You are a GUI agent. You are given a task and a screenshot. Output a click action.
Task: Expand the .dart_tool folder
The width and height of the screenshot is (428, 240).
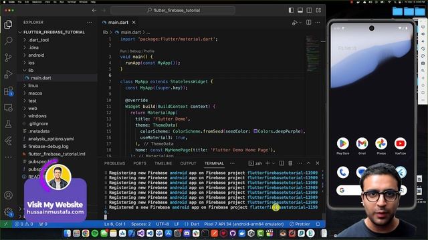point(39,40)
